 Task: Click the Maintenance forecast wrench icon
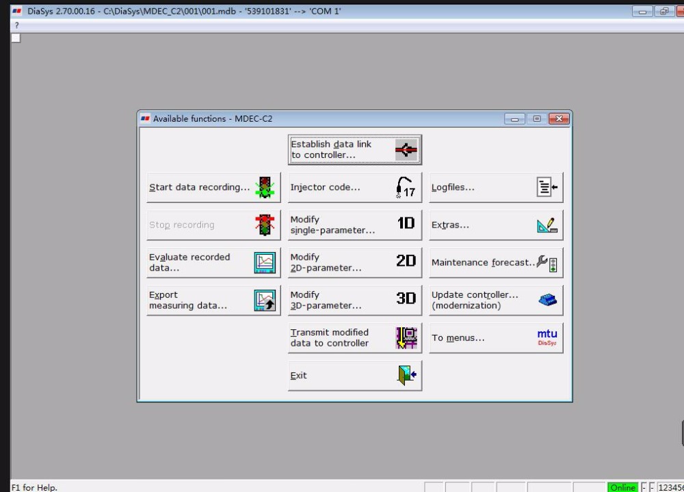(x=547, y=262)
